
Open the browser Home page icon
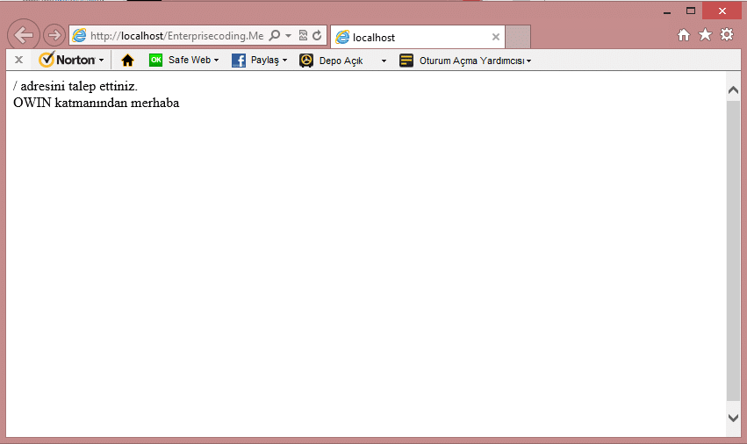pos(684,35)
